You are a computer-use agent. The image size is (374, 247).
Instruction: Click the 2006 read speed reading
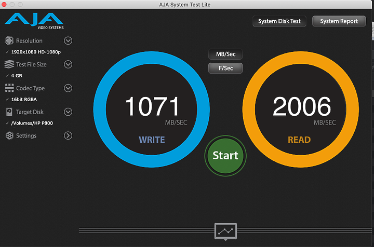pyautogui.click(x=302, y=106)
